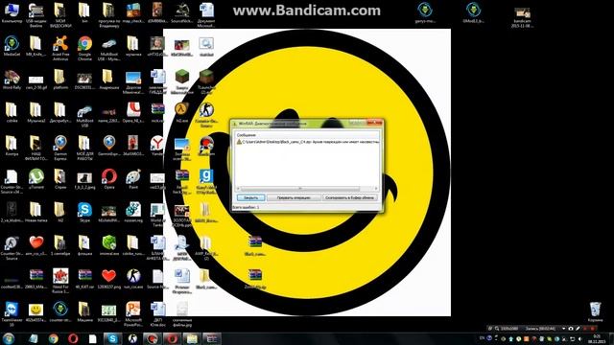The width and height of the screenshot is (614, 345).
Task: Click the Закрыть button in WinRAR dialog
Action: coord(250,198)
